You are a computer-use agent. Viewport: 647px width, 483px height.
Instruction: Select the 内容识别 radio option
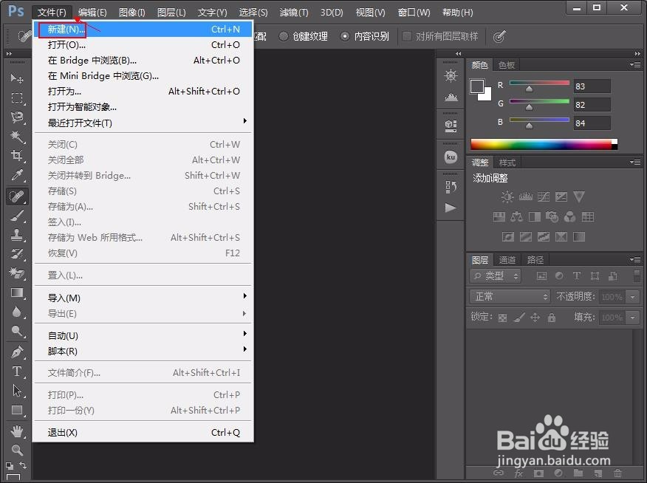[365, 36]
